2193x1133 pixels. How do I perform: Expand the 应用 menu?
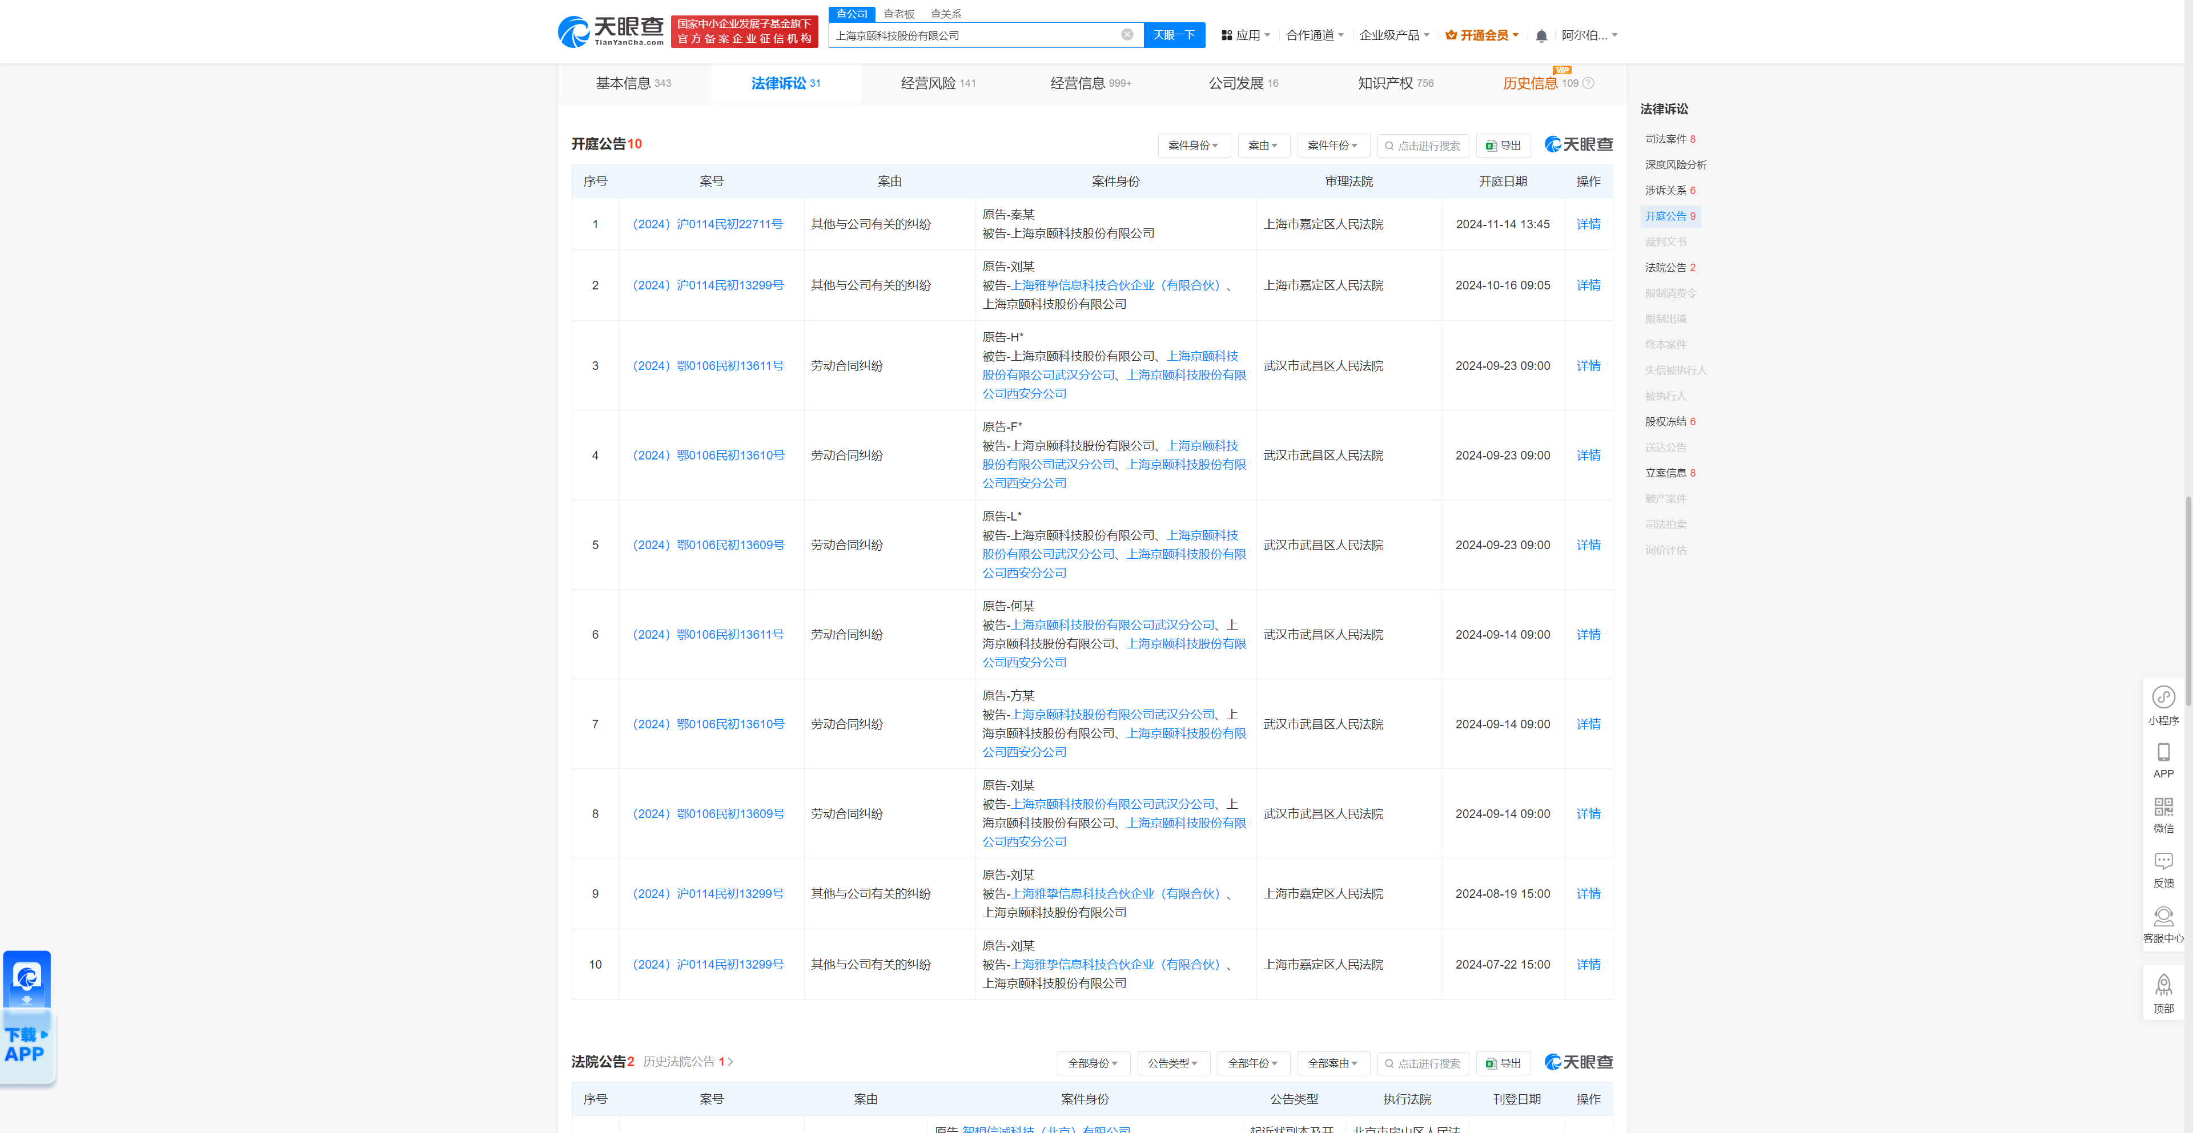pos(1246,36)
